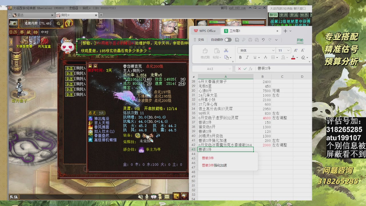Open the font name dropdown 宋体
This screenshot has width=366, height=206.
tap(273, 50)
